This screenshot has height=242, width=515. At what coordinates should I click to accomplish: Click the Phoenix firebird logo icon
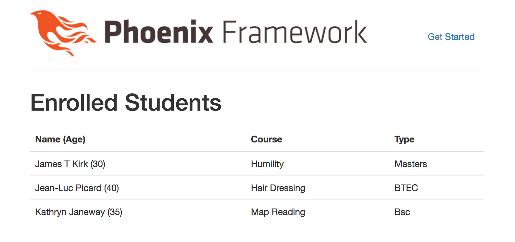(x=63, y=33)
